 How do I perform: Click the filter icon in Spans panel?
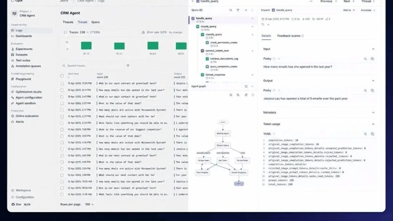tap(238, 10)
